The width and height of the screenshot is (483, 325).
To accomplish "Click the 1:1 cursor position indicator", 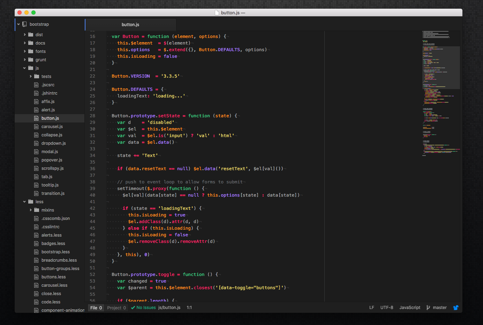I will 189,308.
